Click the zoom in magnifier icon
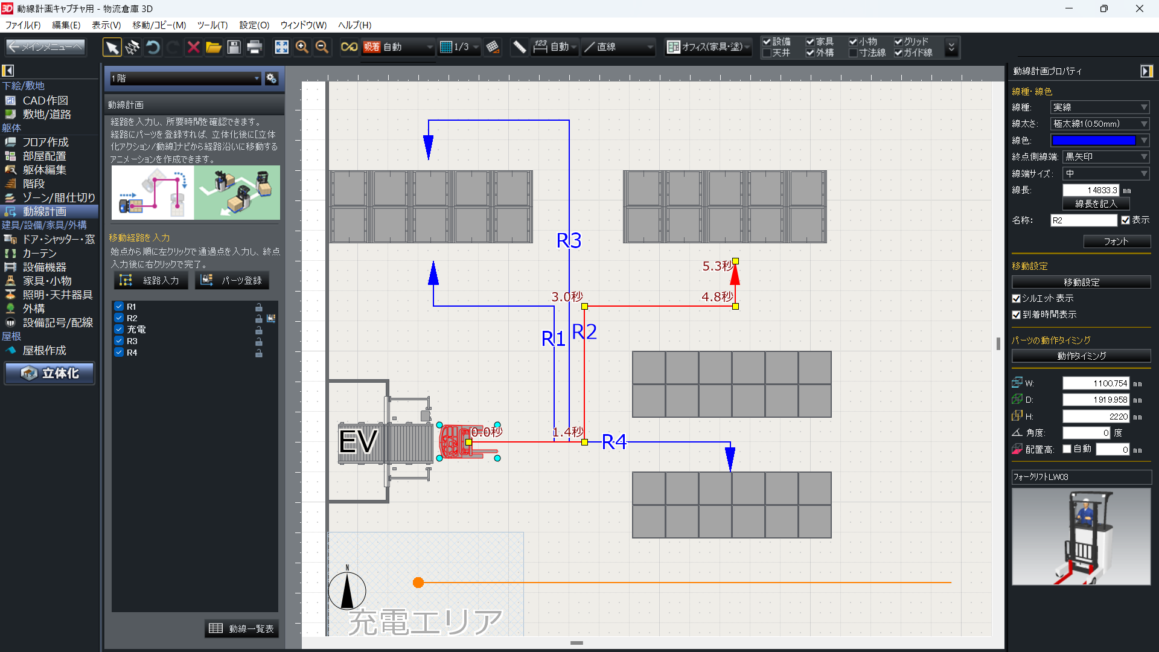This screenshot has height=652, width=1159. (x=302, y=47)
